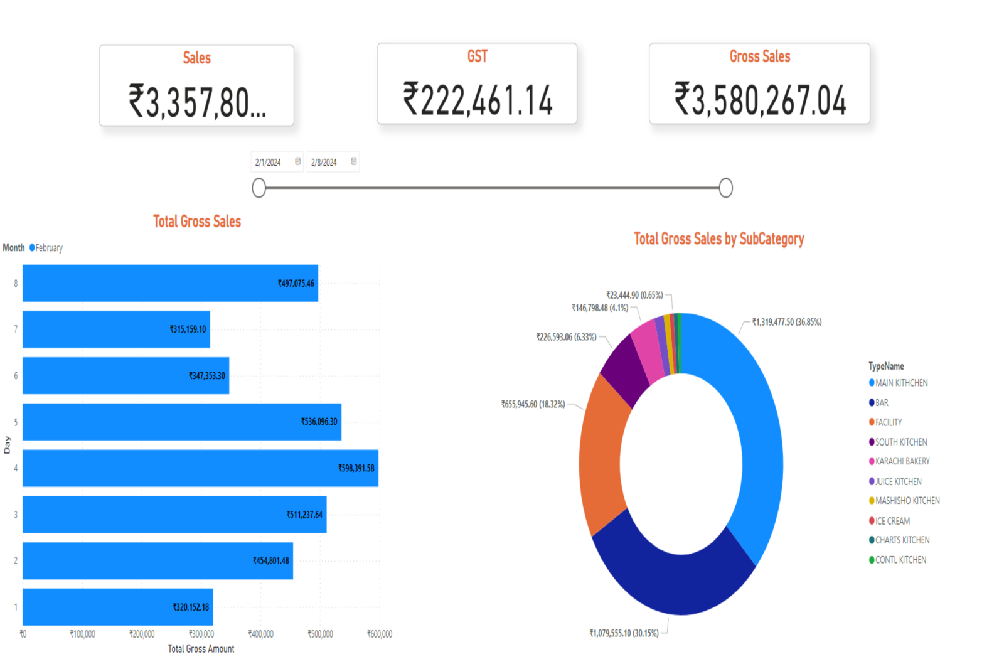The width and height of the screenshot is (1004, 669).
Task: Click the date range slider track
Action: [x=492, y=188]
